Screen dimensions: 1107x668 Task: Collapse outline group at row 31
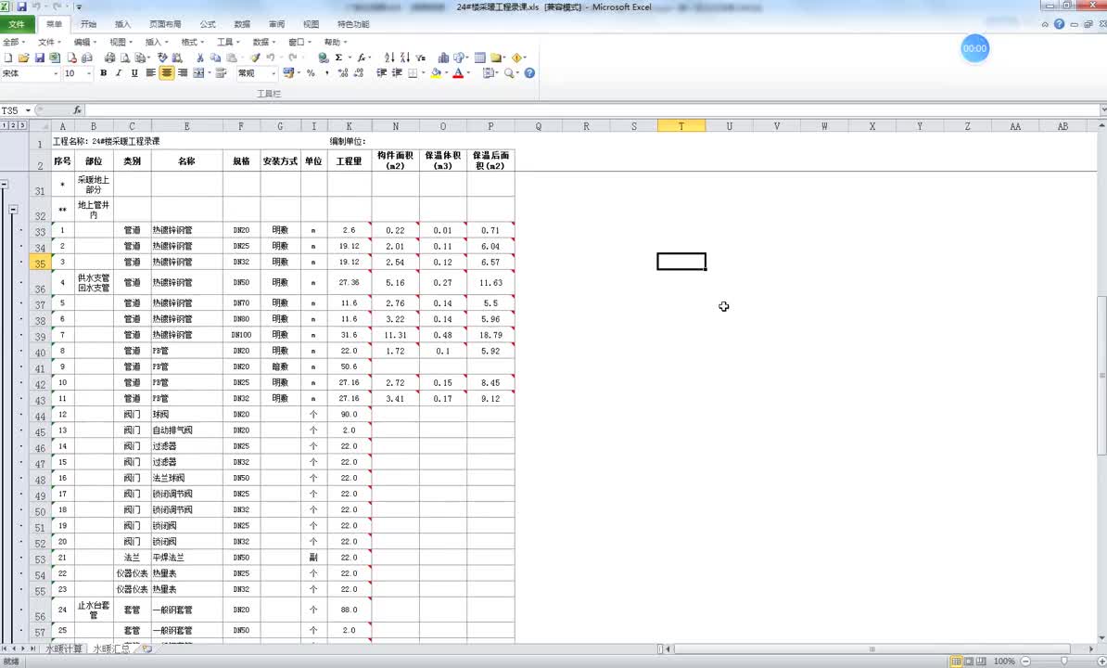[5, 185]
